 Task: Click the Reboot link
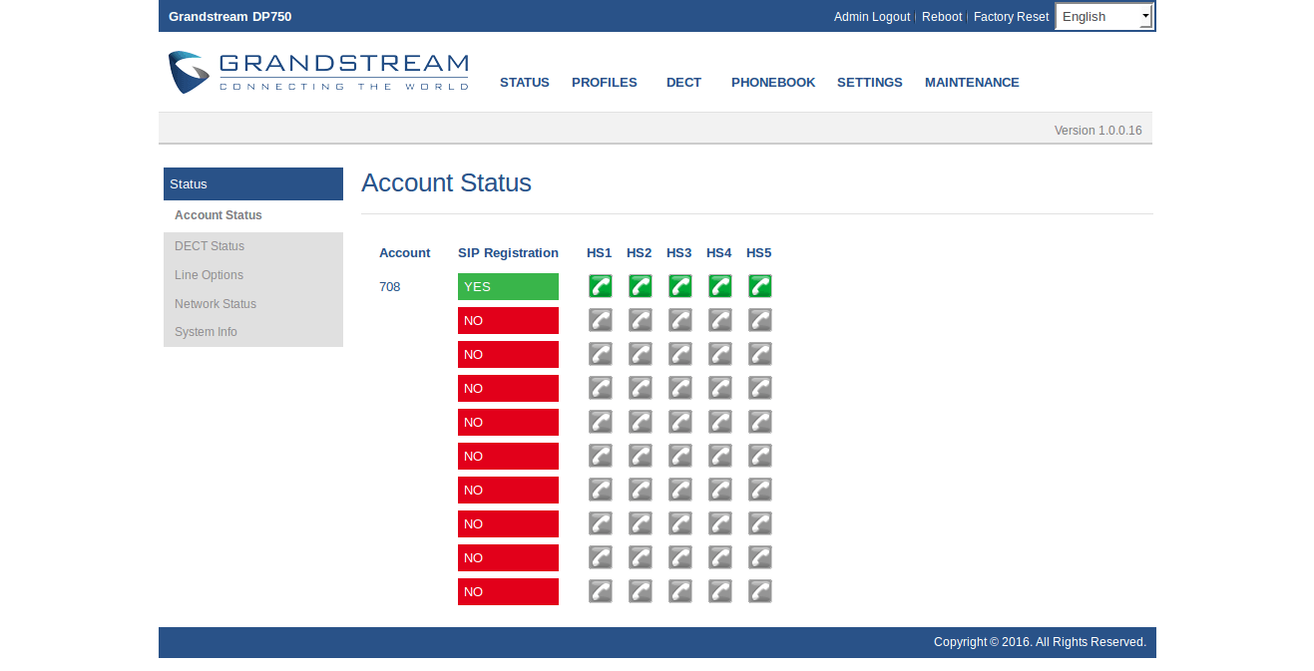(x=941, y=17)
